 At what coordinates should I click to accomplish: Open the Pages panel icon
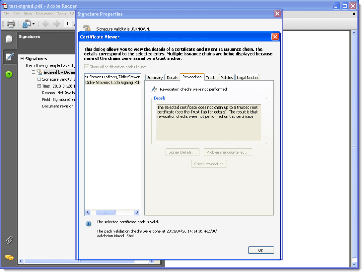9,39
